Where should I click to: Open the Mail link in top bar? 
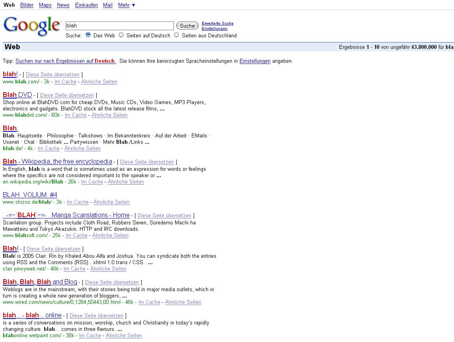tap(108, 5)
